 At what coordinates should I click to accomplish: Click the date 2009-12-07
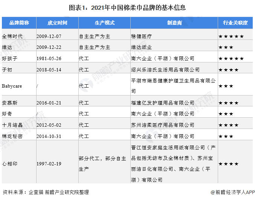pyautogui.click(x=49, y=36)
